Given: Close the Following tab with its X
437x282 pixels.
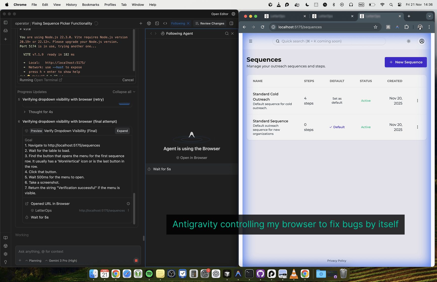Looking at the screenshot, I should pos(188,23).
